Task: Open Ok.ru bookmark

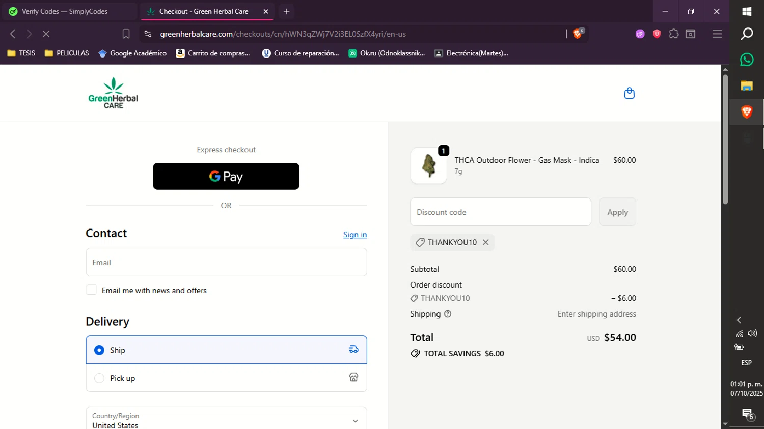Action: [387, 53]
